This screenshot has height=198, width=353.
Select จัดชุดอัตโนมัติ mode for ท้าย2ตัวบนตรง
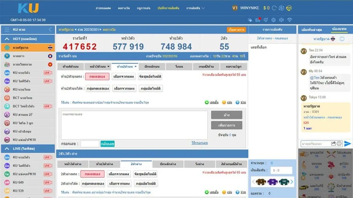pos(150,77)
